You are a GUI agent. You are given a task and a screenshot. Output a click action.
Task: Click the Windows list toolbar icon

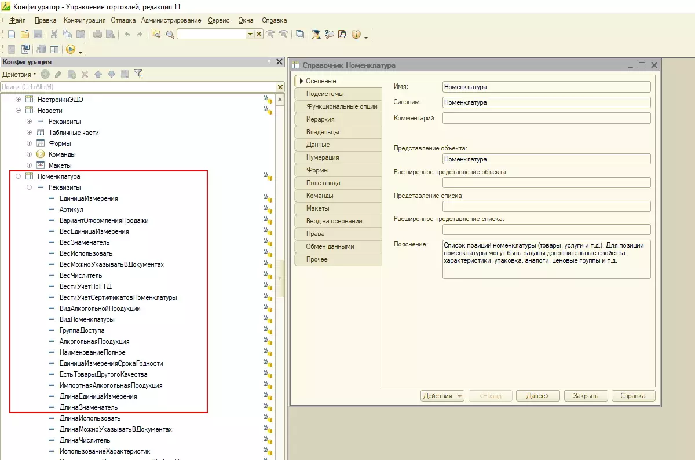[299, 35]
